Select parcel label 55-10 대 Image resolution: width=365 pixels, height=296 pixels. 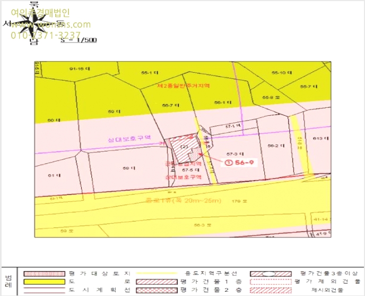tap(282, 73)
